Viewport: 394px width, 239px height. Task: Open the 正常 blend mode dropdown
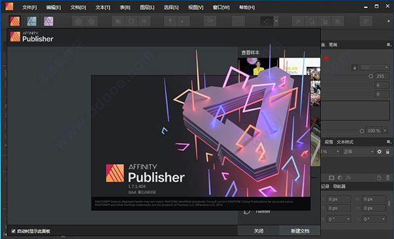tap(359, 152)
